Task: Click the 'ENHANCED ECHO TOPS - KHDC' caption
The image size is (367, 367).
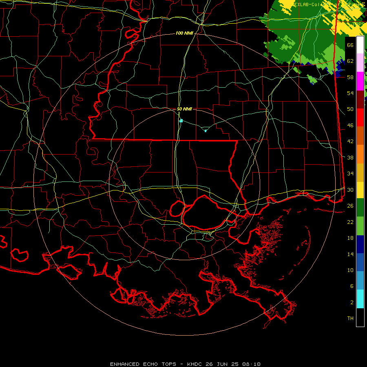Action: click(x=157, y=364)
